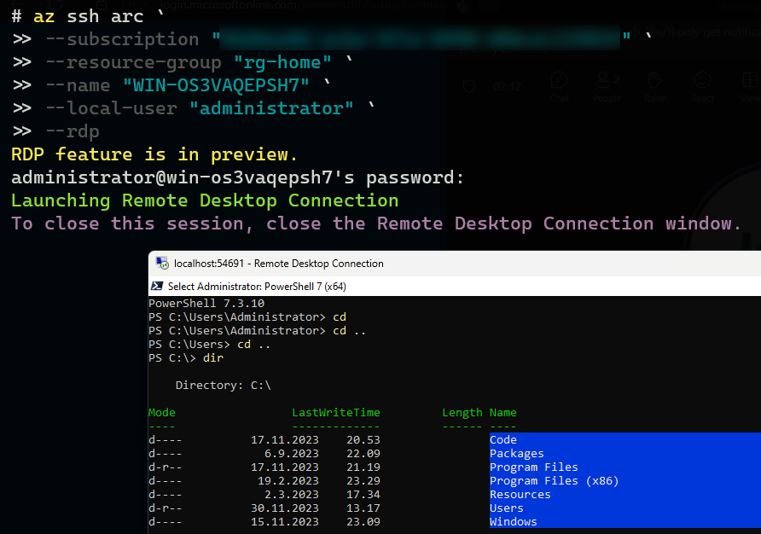Click the administrator@win-os3vaqepsh7's password prompt
The image size is (761, 534).
click(237, 177)
